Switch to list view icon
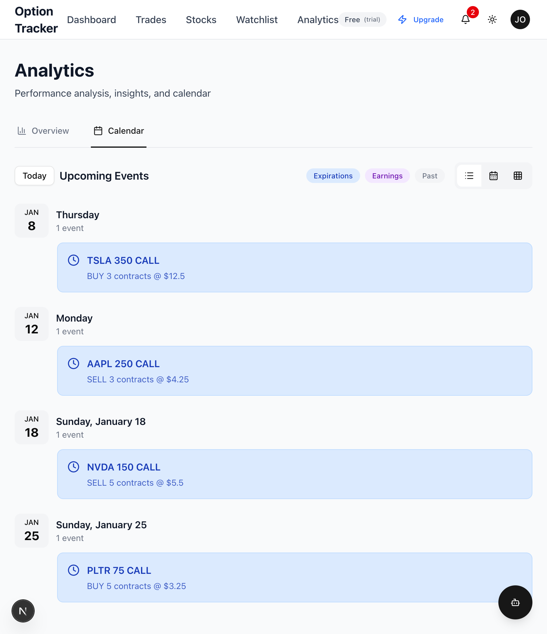Viewport: 547px width, 634px height. point(469,176)
